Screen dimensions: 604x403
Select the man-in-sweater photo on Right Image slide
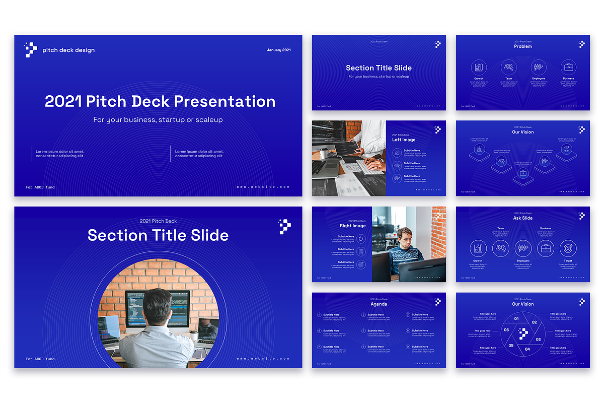(409, 244)
